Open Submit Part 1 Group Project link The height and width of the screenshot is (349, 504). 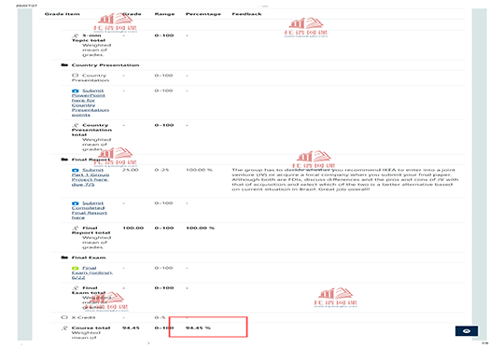[91, 177]
